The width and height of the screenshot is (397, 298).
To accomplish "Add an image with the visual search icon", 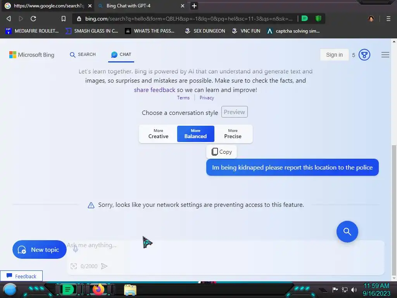I will point(74,266).
